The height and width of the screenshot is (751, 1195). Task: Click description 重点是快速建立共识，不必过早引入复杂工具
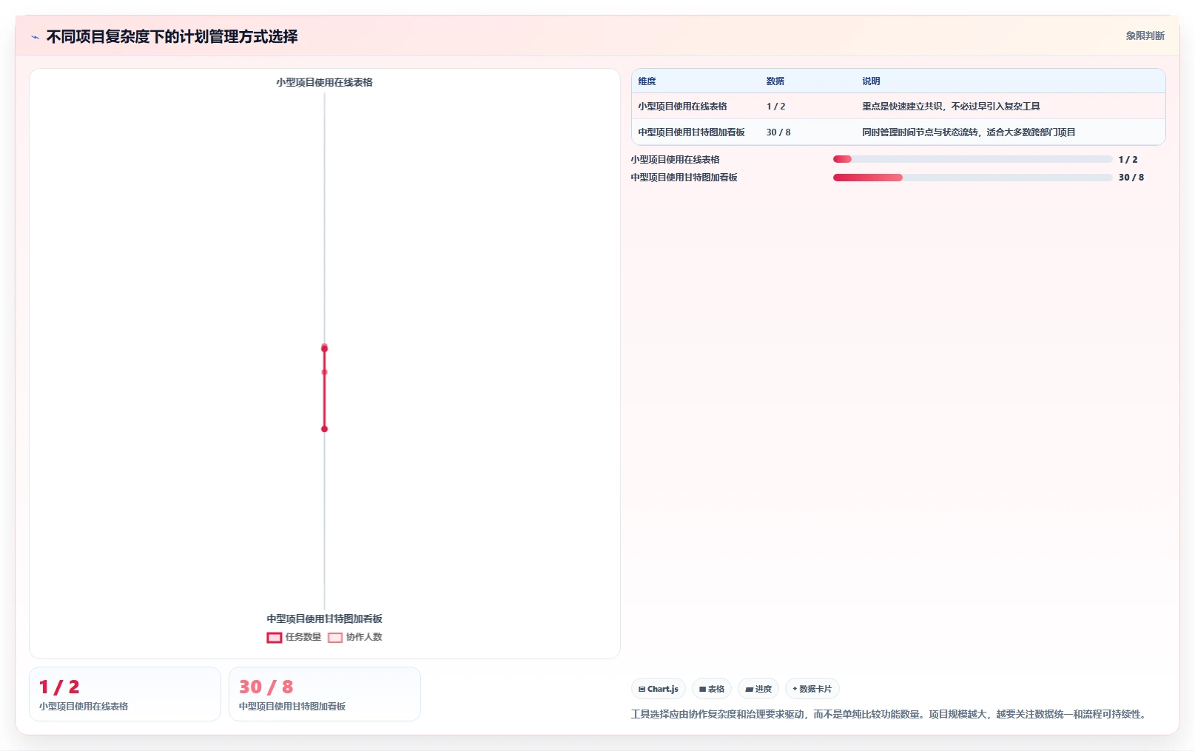pyautogui.click(x=951, y=107)
